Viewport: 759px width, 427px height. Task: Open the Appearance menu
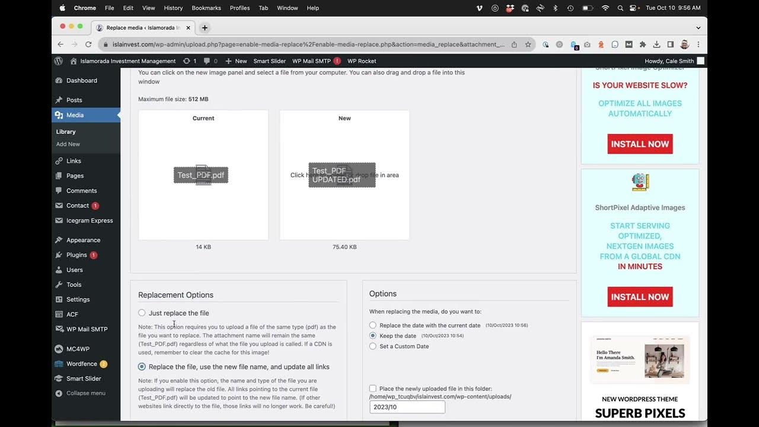[x=83, y=240]
